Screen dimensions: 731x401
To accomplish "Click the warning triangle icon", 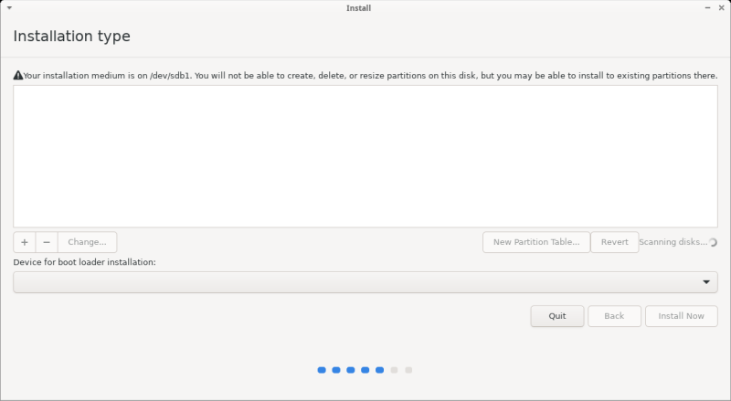I will (18, 75).
